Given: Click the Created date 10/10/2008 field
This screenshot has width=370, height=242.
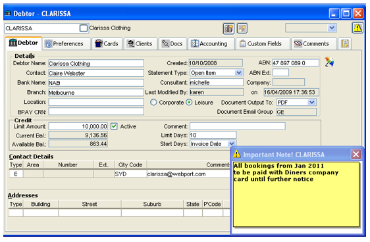Looking at the screenshot, I should tap(216, 63).
